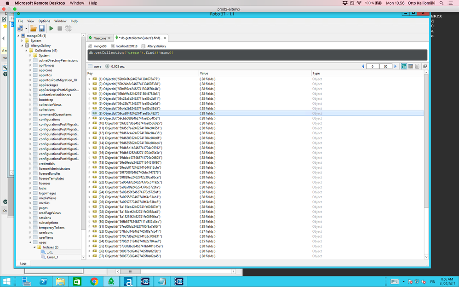The width and height of the screenshot is (459, 287).
Task: Open macOS Spotlight search icon
Action: [x=442, y=3]
